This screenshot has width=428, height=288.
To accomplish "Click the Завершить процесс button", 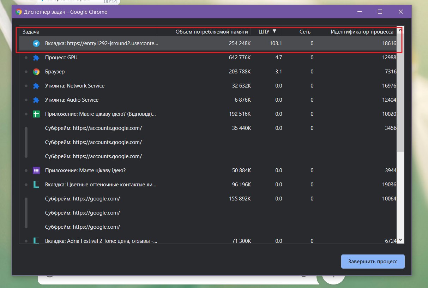I will pos(373,262).
